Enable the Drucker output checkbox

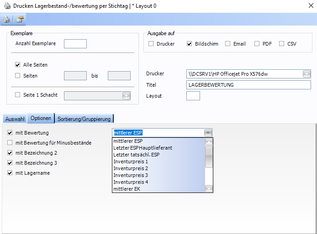(151, 44)
